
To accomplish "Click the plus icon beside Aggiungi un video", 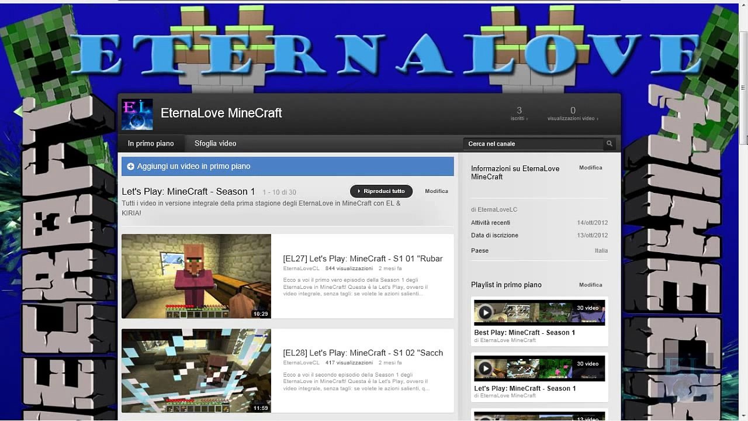I will (130, 167).
